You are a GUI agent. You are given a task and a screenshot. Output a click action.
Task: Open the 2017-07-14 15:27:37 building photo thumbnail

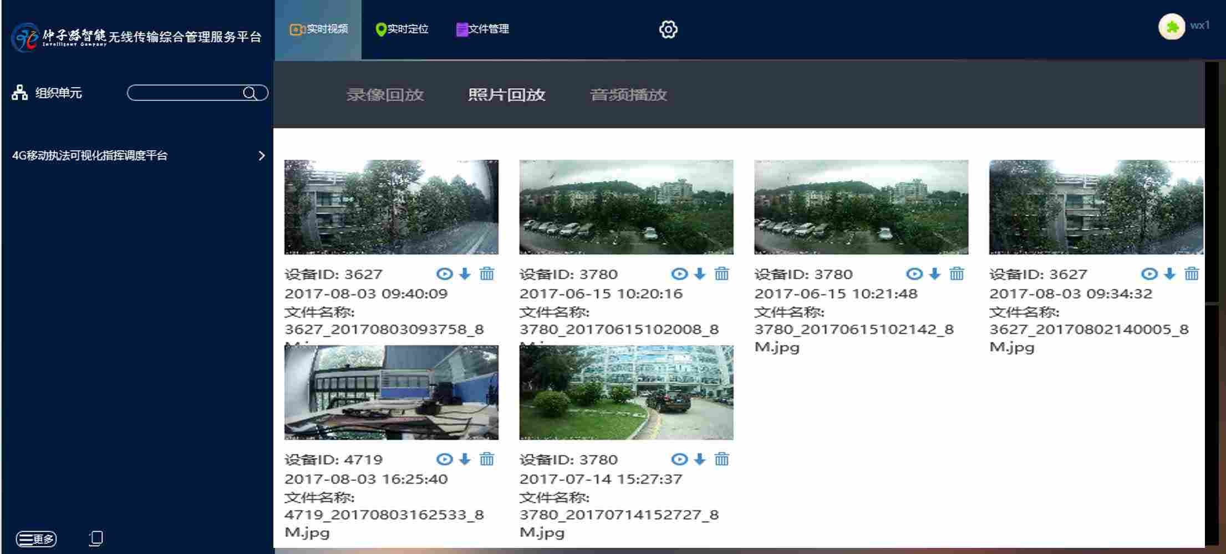(626, 392)
